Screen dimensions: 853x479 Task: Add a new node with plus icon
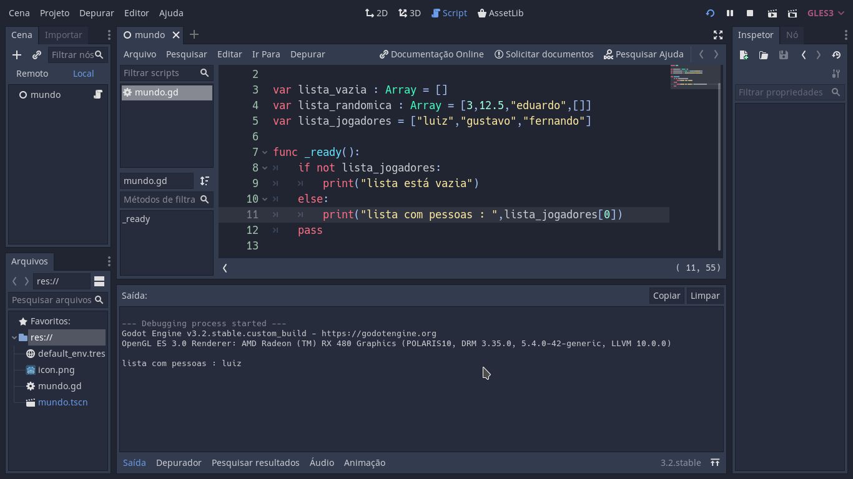pyautogui.click(x=17, y=55)
